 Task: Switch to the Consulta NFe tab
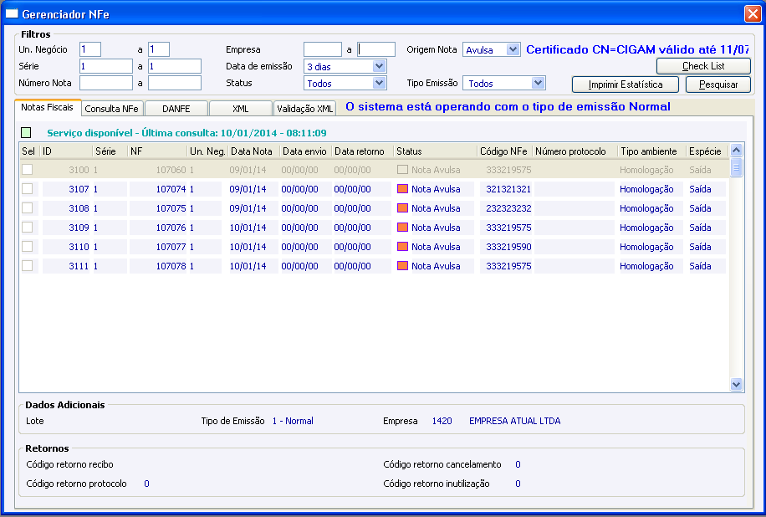coord(113,109)
